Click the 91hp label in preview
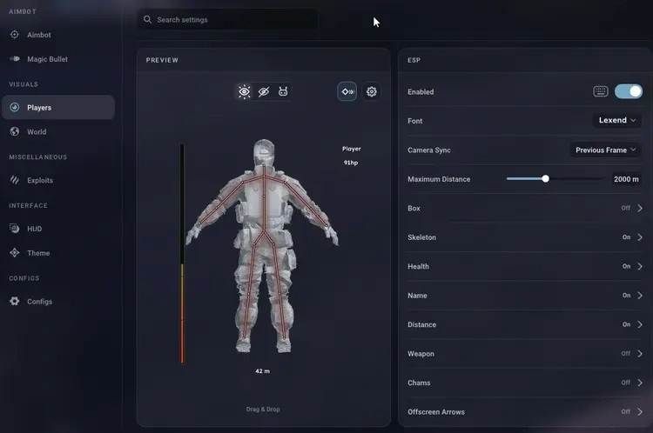This screenshot has height=433, width=653. [351, 163]
